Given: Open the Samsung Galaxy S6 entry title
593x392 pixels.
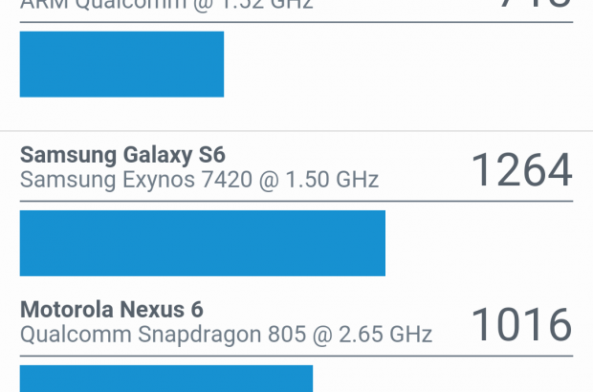Looking at the screenshot, I should (122, 155).
